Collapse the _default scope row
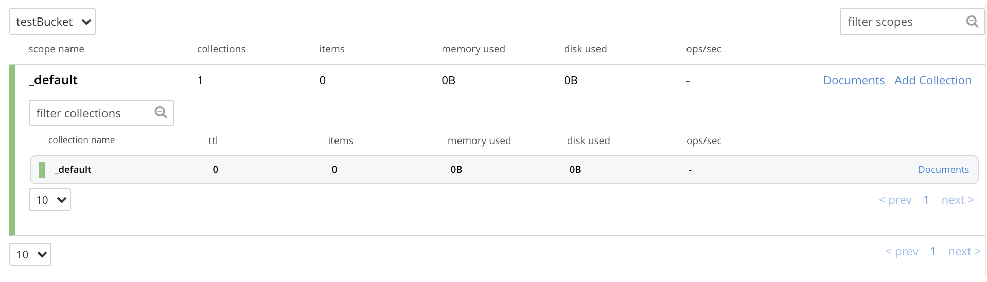Screen dimensions: 987x282 pyautogui.click(x=54, y=80)
